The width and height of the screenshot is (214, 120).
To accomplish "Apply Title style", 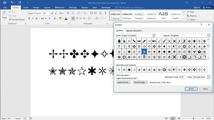I will (164, 16).
